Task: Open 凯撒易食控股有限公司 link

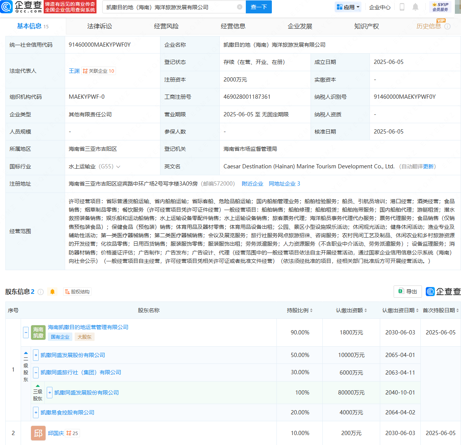Action: [x=67, y=412]
